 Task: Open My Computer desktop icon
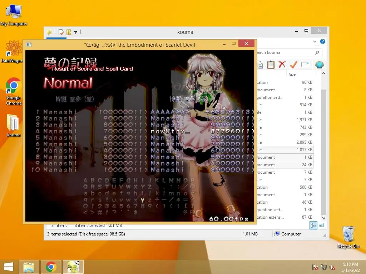click(x=14, y=15)
